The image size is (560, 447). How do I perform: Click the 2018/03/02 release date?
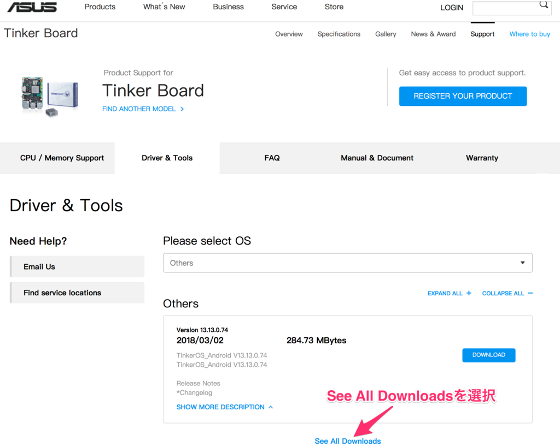200,341
